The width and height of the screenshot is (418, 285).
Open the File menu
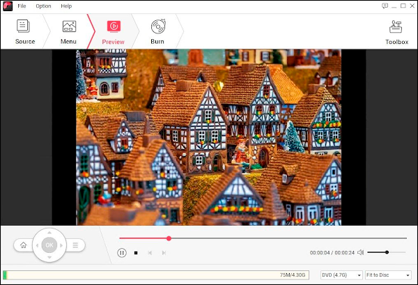[x=22, y=6]
